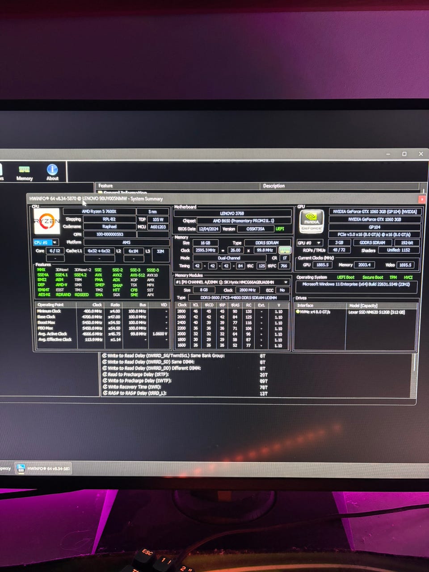
Task: Click the PCIe v3.0 x16 bus field
Action: coord(374,235)
